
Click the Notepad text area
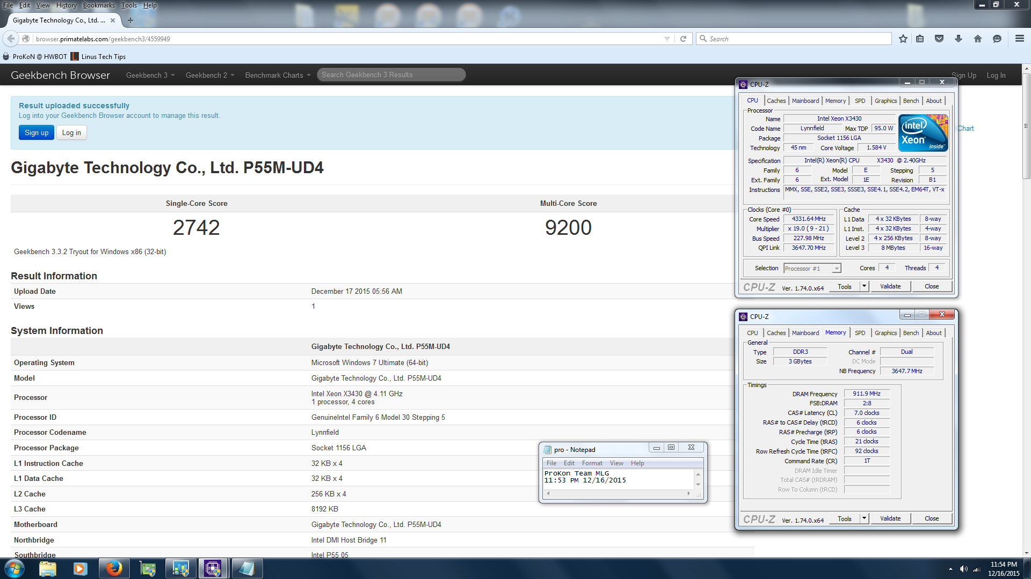pos(619,479)
